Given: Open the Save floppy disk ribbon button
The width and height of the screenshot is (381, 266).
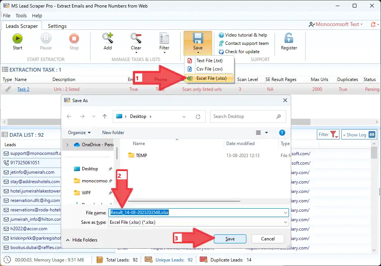Looking at the screenshot, I should pos(198,43).
